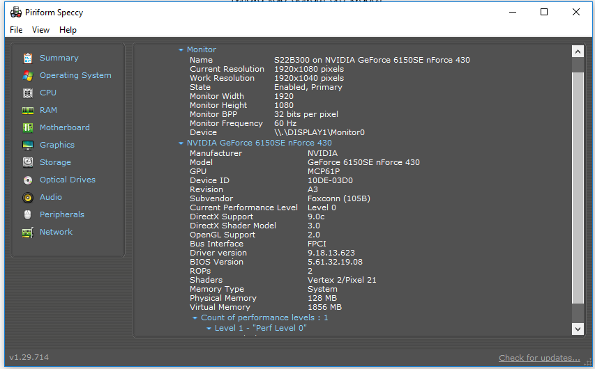Select the Audio section label

pos(50,198)
